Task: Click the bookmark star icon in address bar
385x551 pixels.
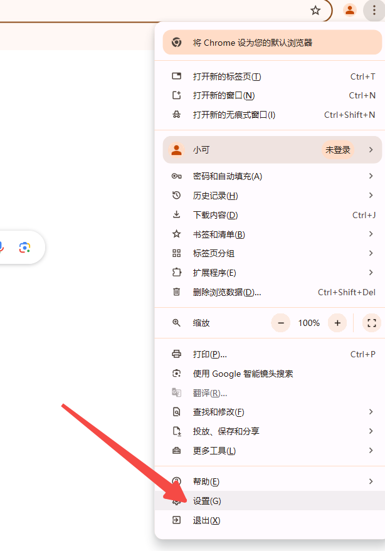Action: point(315,11)
